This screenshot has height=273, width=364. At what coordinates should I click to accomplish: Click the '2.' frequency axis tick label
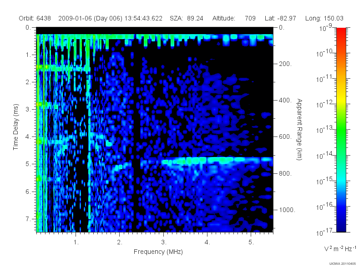coord(120,243)
